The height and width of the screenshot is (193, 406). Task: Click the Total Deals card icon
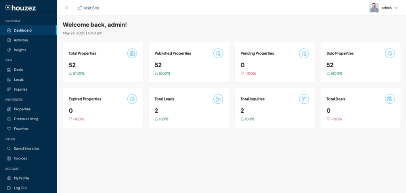(x=390, y=99)
